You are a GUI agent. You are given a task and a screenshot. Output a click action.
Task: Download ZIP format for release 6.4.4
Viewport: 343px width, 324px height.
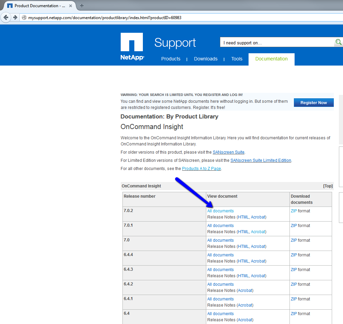click(294, 255)
